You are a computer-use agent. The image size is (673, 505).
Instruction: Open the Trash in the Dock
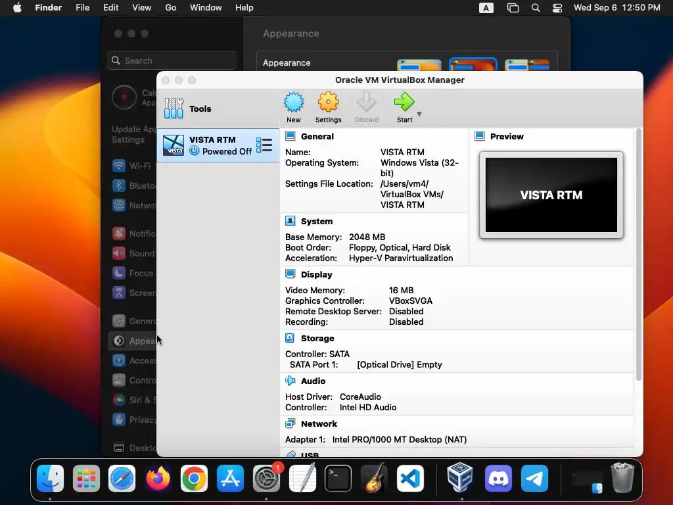623,477
